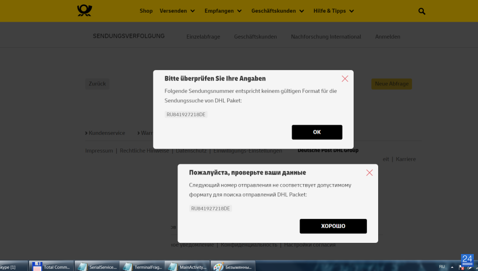
Task: Open Total Commander in the taskbar
Action: click(51, 266)
